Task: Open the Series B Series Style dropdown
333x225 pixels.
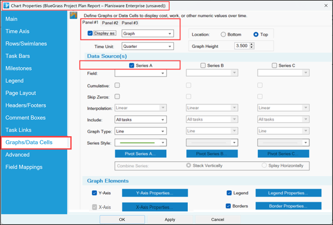Action: [212, 142]
